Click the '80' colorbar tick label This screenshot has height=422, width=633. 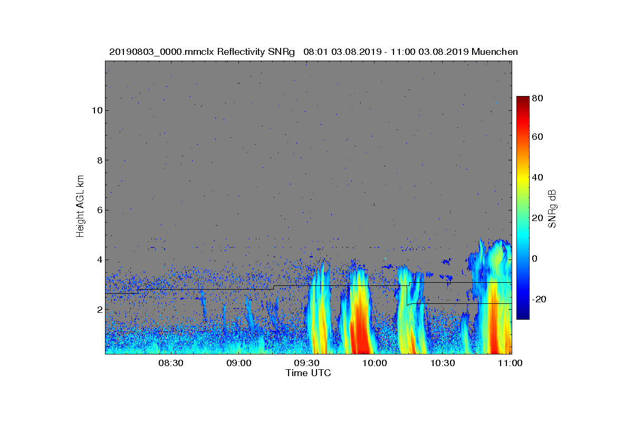click(539, 98)
